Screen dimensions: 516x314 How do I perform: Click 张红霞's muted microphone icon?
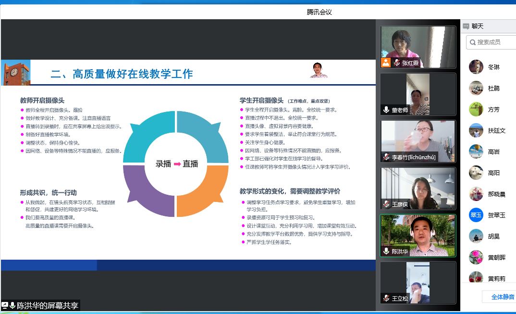tap(397, 63)
